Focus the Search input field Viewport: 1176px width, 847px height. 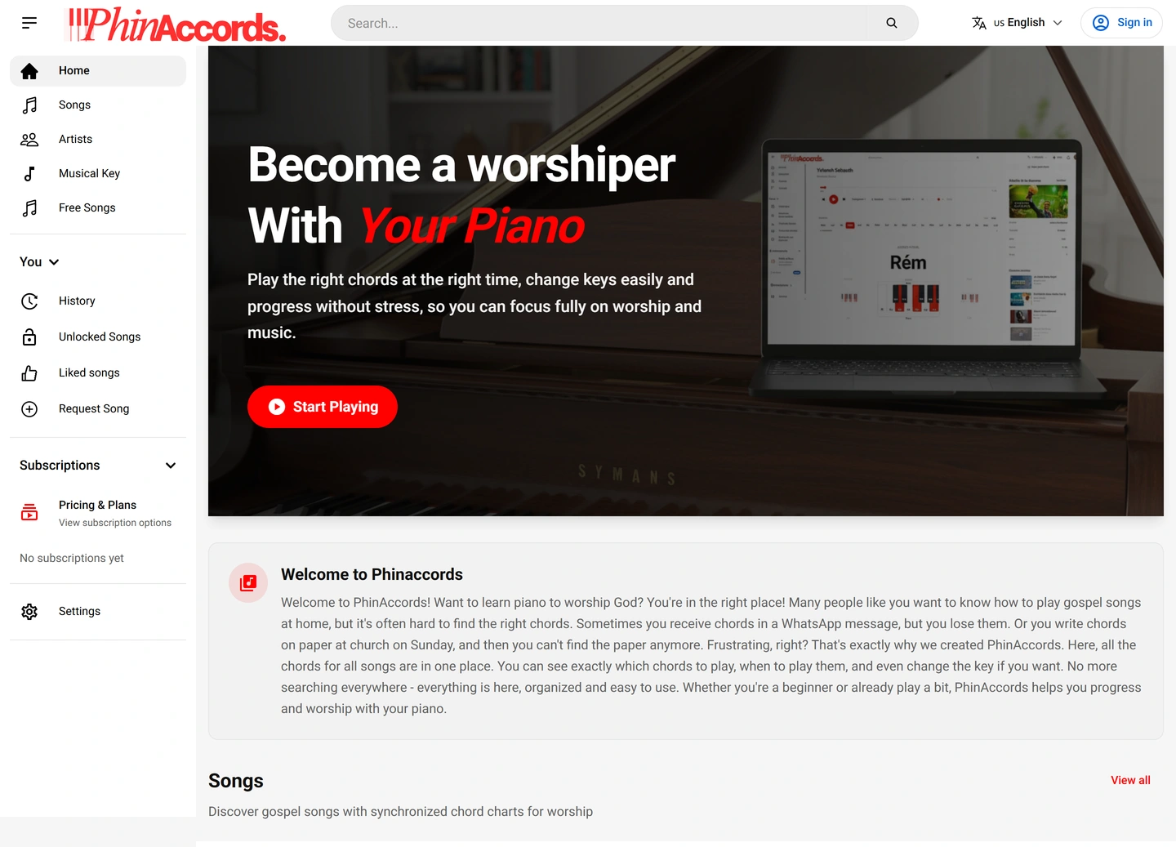[x=599, y=23]
